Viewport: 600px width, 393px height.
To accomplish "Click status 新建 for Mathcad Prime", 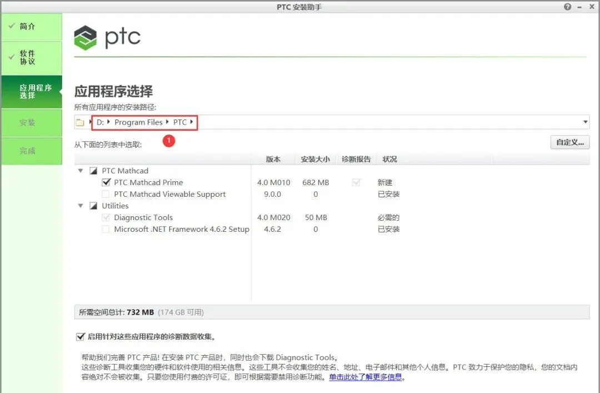I will coord(385,183).
